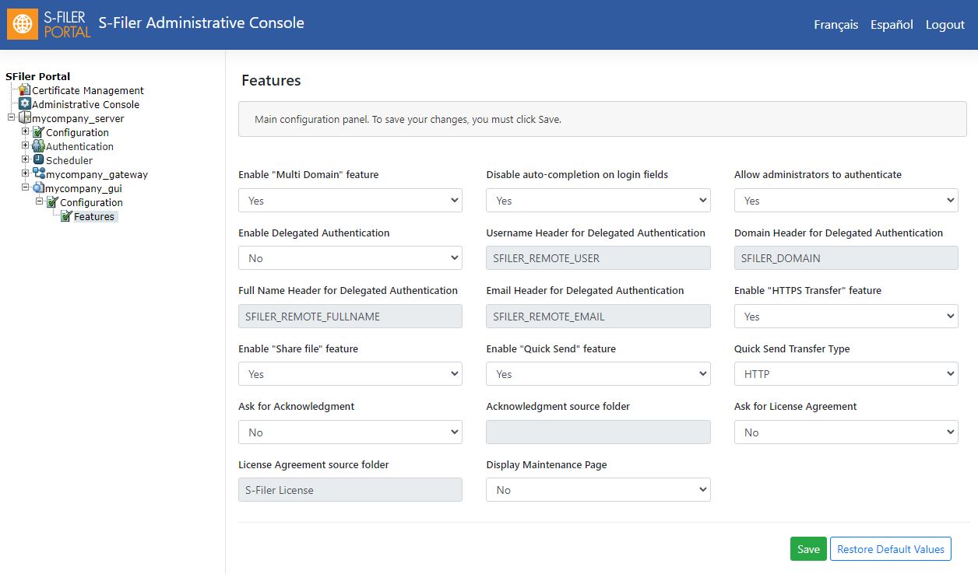Open the Enable "Quick Send" feature dropdown
Screen dimensions: 978x574
coord(598,374)
